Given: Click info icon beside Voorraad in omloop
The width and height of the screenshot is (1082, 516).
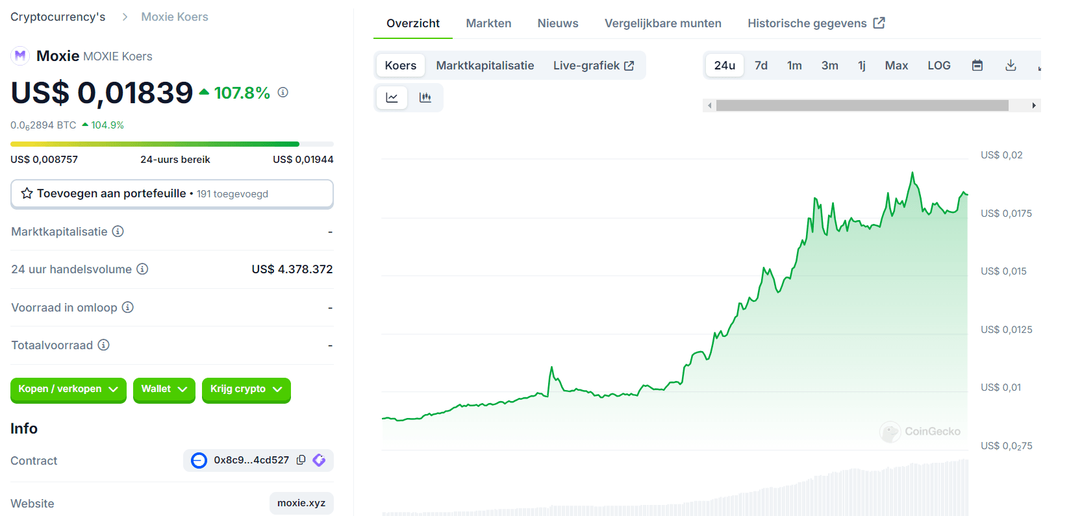Looking at the screenshot, I should [x=128, y=308].
